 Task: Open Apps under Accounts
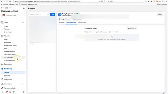6,48
